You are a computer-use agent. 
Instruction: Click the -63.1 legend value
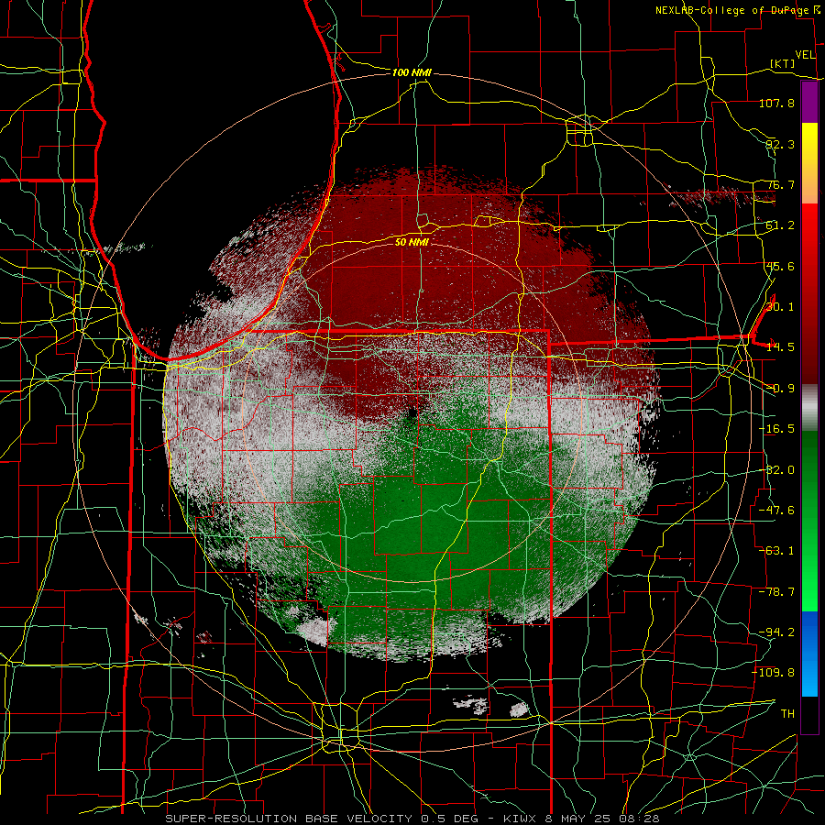(x=776, y=551)
